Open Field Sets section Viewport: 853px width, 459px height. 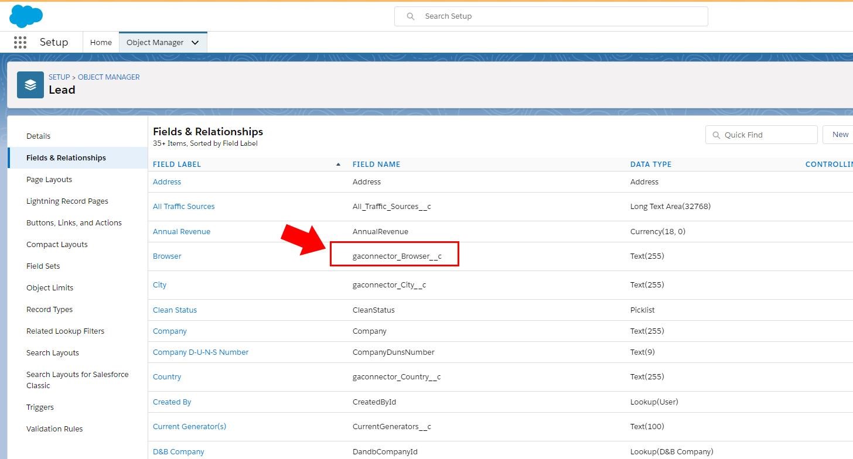(x=43, y=266)
